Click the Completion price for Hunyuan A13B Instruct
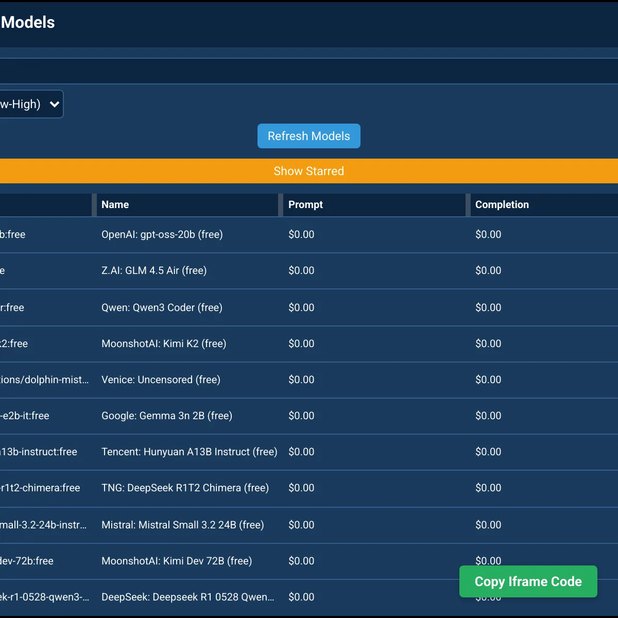Viewport: 618px width, 618px height. point(488,452)
